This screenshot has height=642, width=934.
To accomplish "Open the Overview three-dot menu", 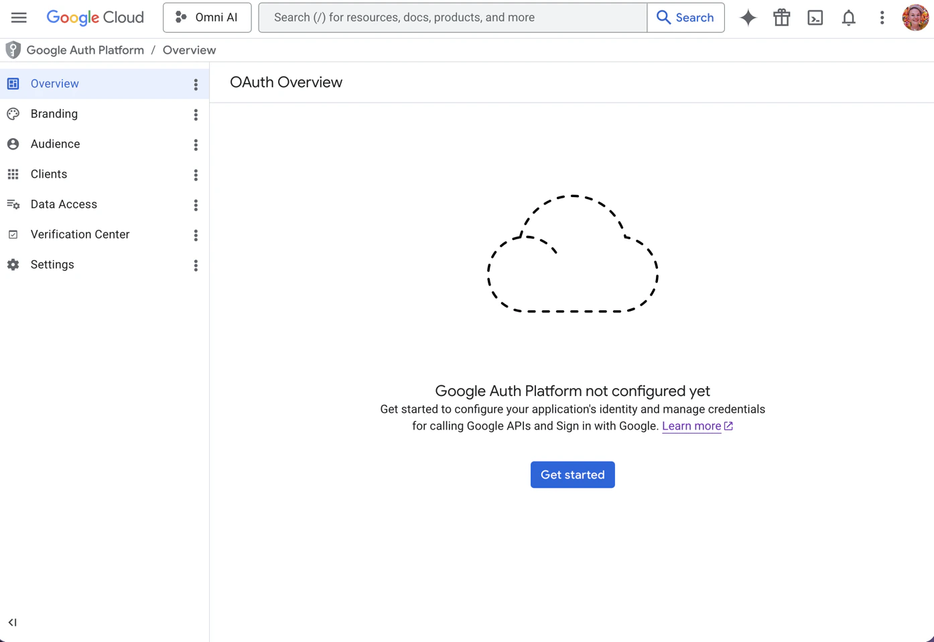I will [x=195, y=84].
